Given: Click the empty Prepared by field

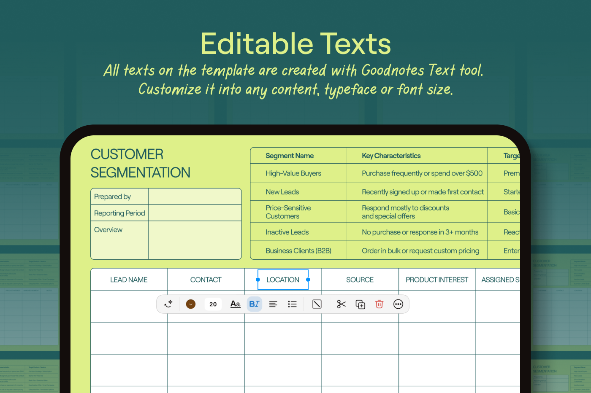Looking at the screenshot, I should (195, 196).
